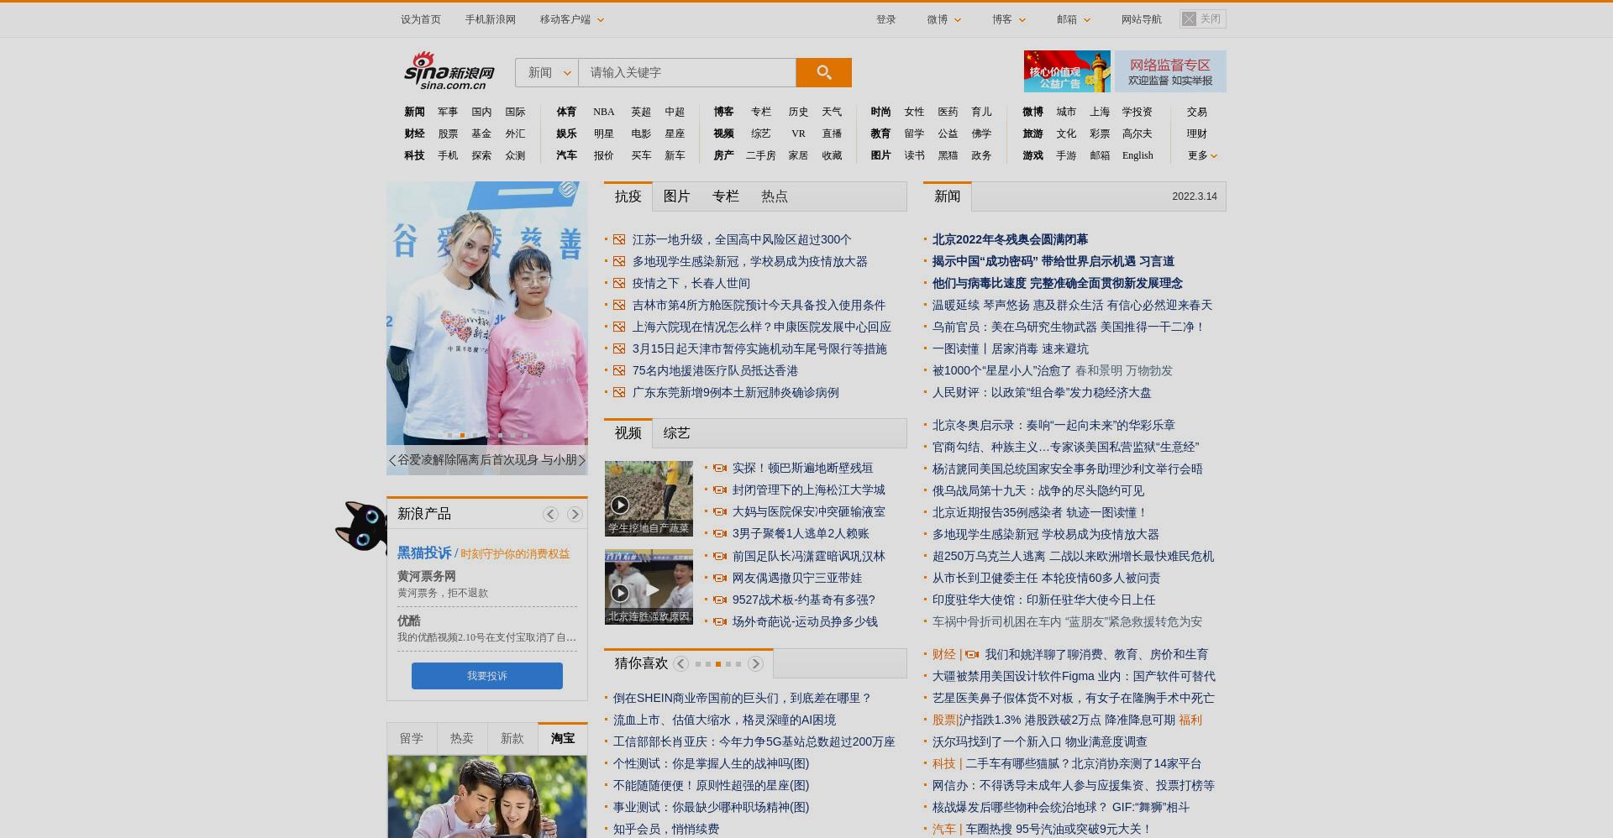Open the 优酷 complaint entry
Viewport: 1613px width, 838px height.
[x=409, y=621]
